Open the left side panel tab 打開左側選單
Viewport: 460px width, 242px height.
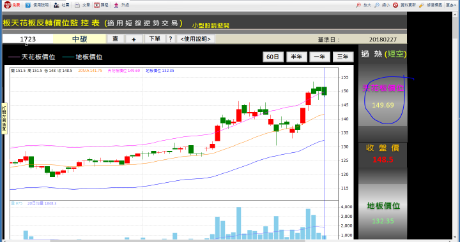(4, 118)
